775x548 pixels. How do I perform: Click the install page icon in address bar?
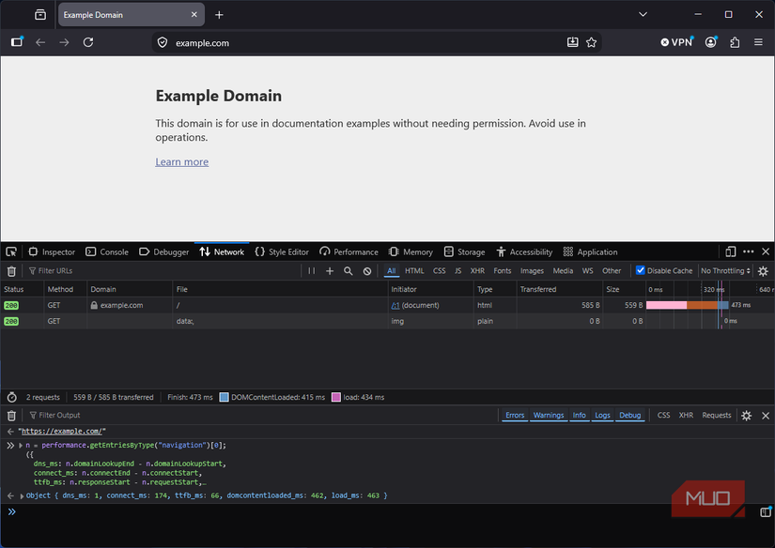click(572, 42)
